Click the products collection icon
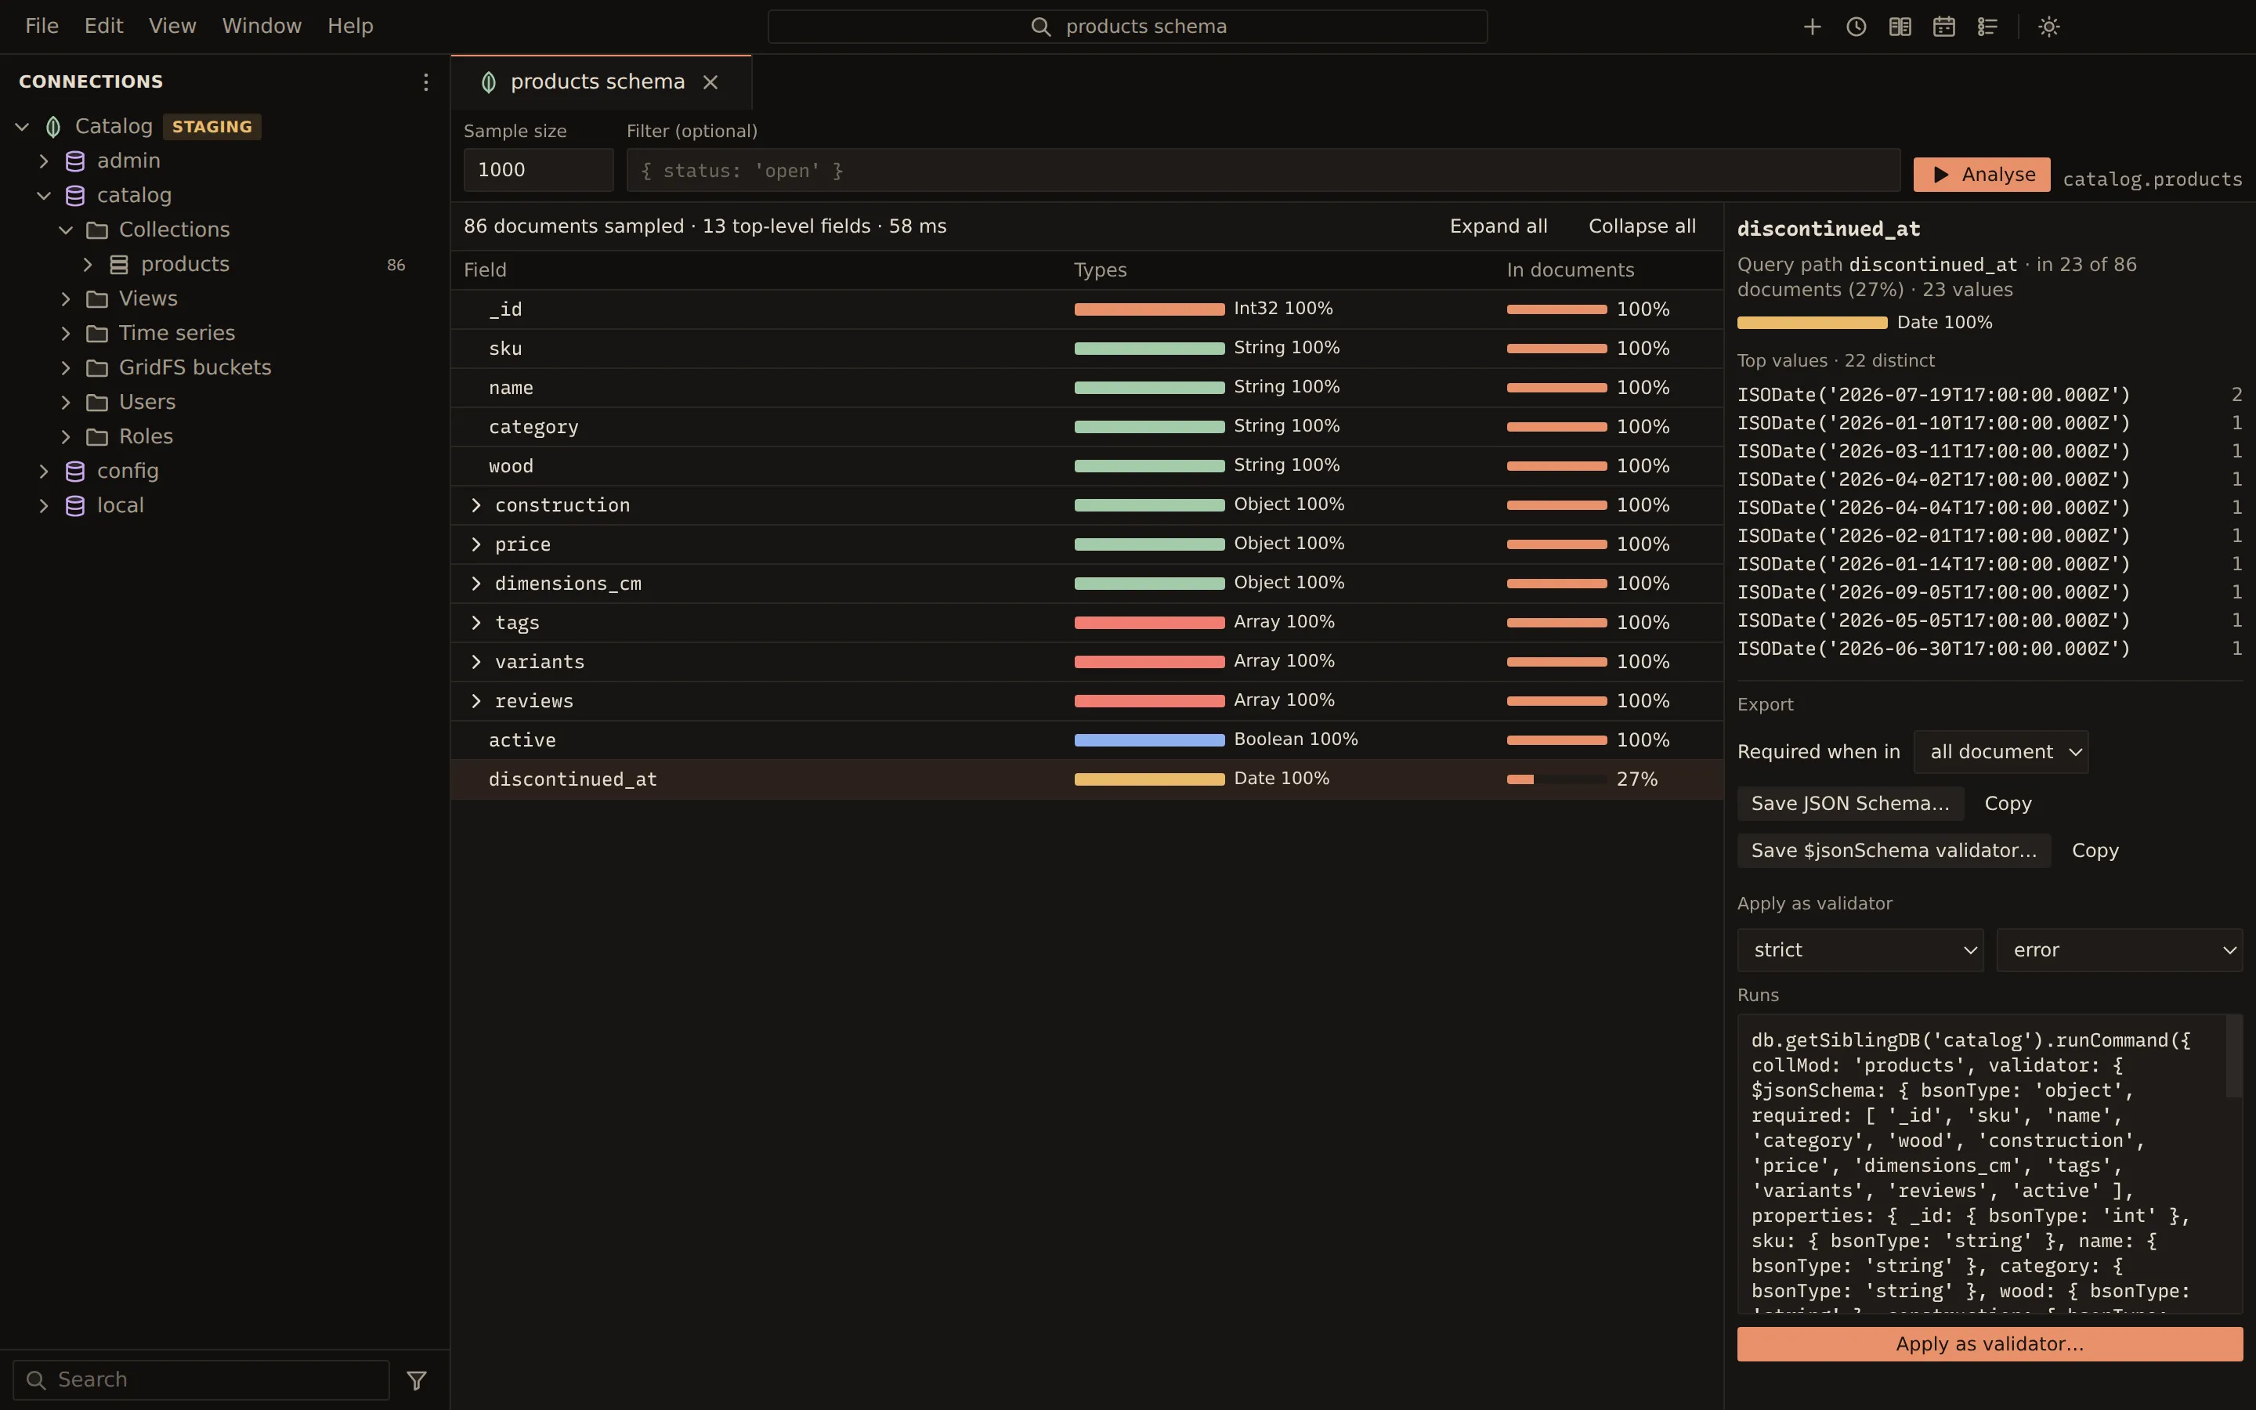 [119, 265]
